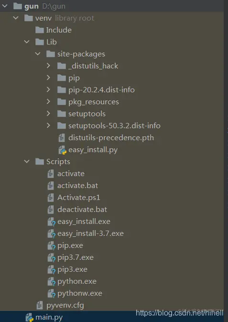Select the site-packages folder name
The width and height of the screenshot is (228, 322).
(81, 54)
